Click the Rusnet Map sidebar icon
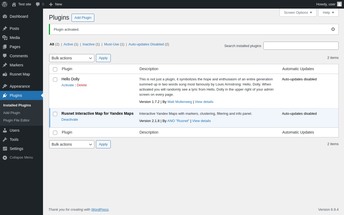The image size is (344, 215). pyautogui.click(x=5, y=74)
